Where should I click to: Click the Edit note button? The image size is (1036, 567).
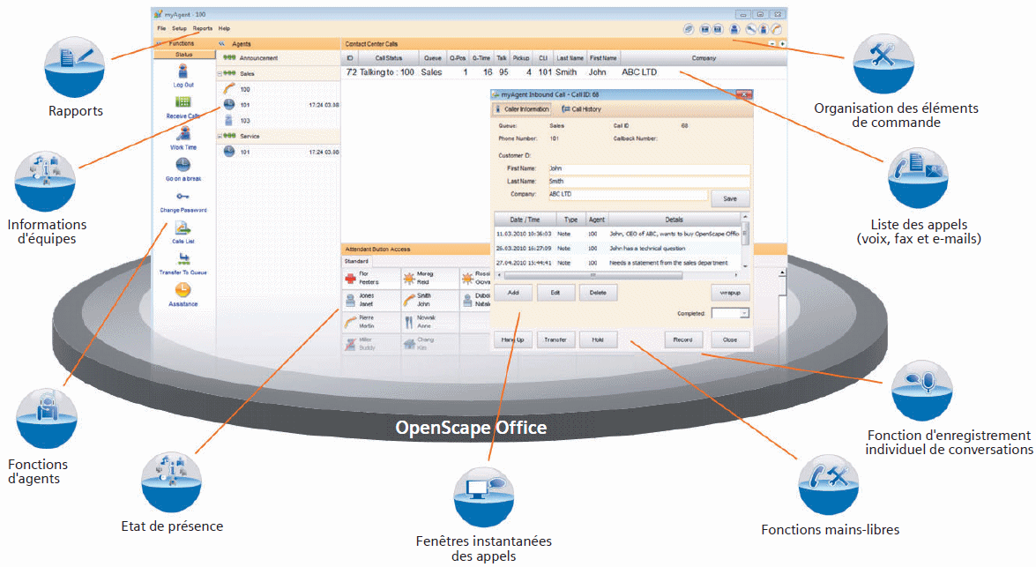[x=555, y=293]
